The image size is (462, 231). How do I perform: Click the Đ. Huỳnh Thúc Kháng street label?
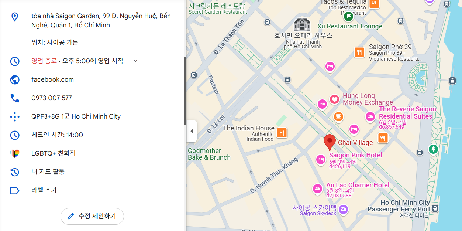click(x=274, y=176)
